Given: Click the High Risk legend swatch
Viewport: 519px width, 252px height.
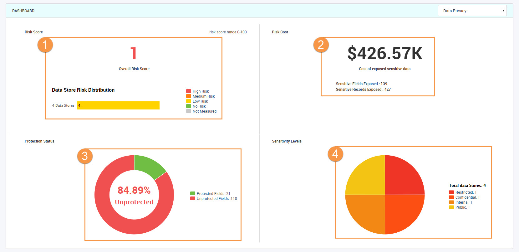Looking at the screenshot, I should [x=189, y=91].
